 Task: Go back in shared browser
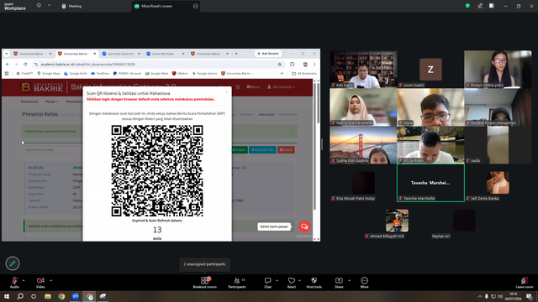8,65
